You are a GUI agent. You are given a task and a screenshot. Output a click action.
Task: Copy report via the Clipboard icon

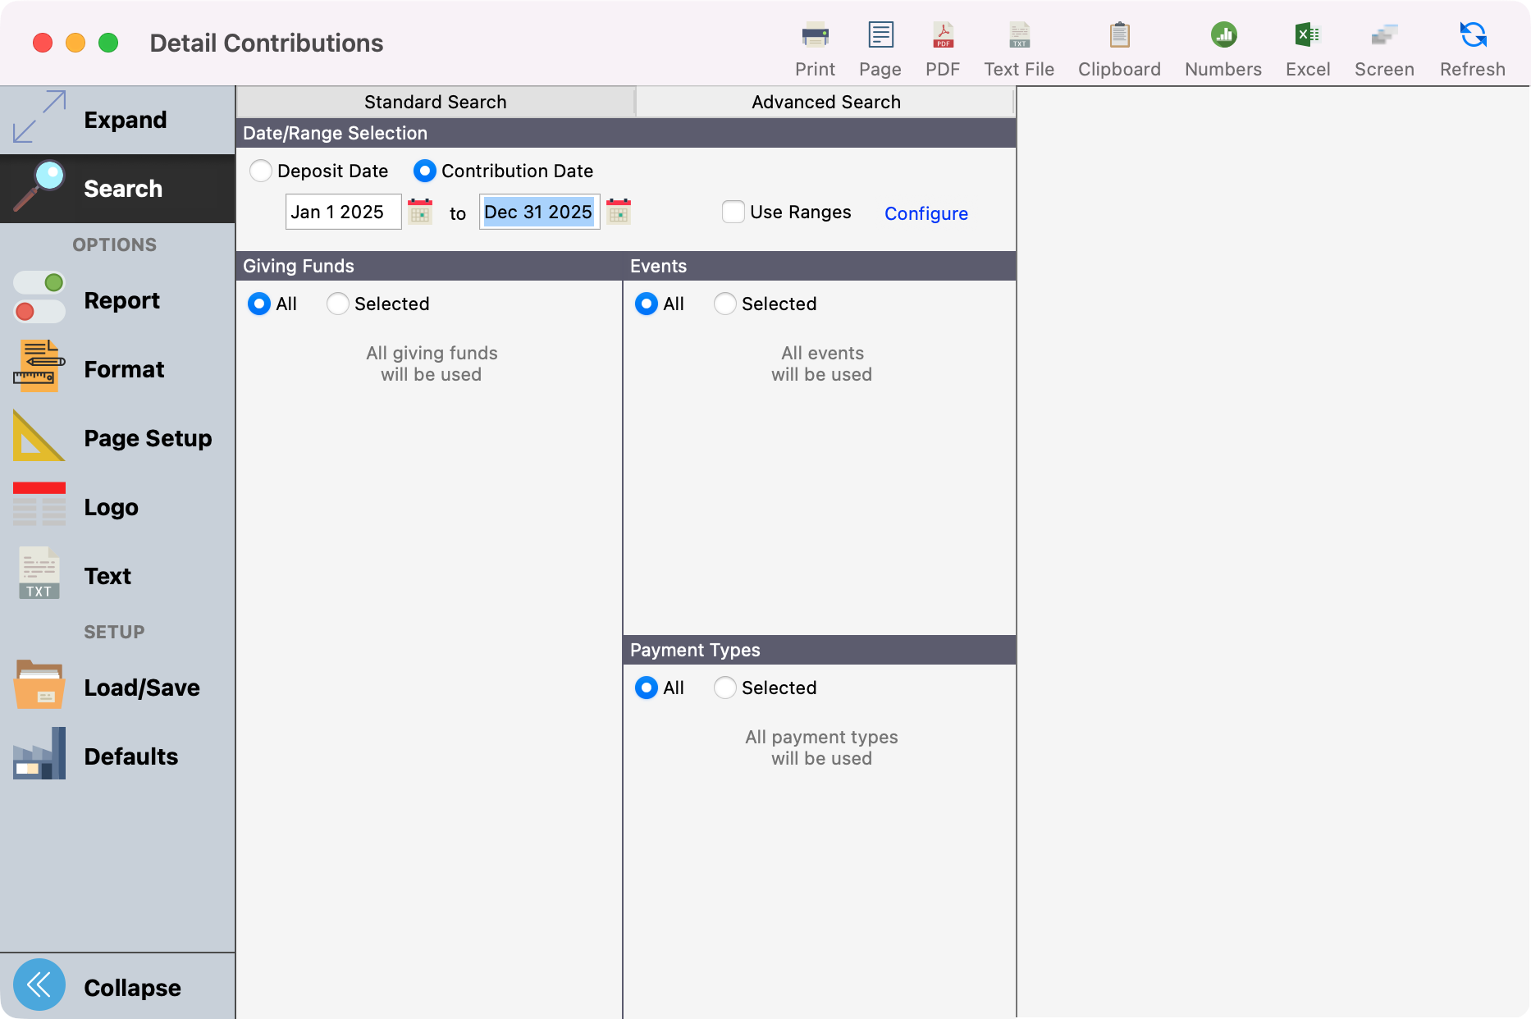(x=1119, y=35)
